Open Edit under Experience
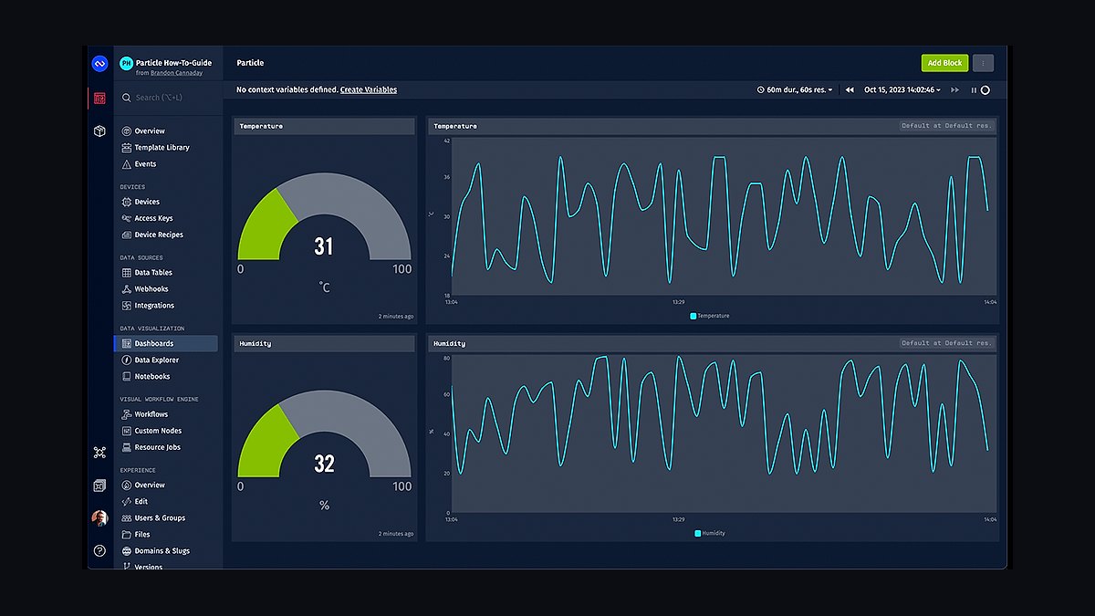 point(141,502)
